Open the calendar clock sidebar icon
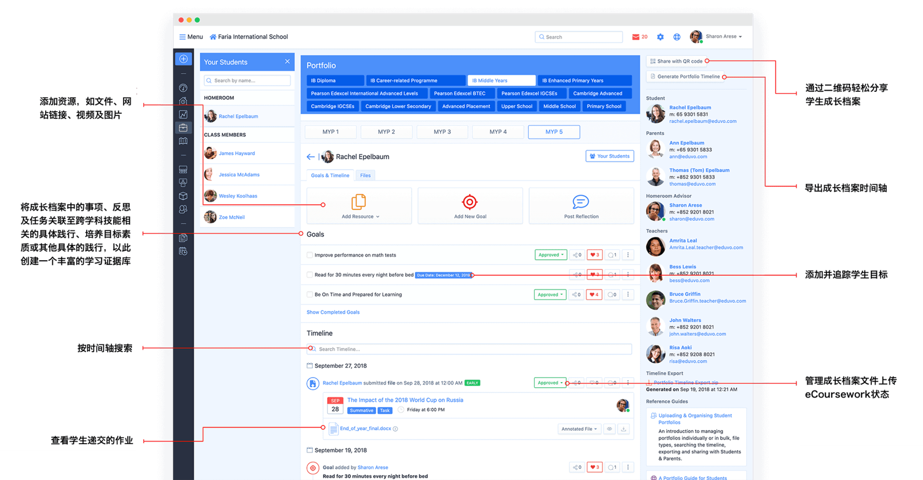Image resolution: width=923 pixels, height=480 pixels. tap(183, 251)
